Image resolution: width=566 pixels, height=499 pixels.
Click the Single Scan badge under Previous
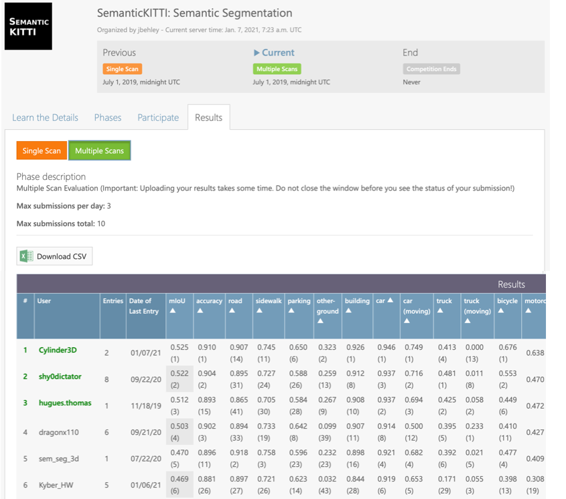(123, 69)
